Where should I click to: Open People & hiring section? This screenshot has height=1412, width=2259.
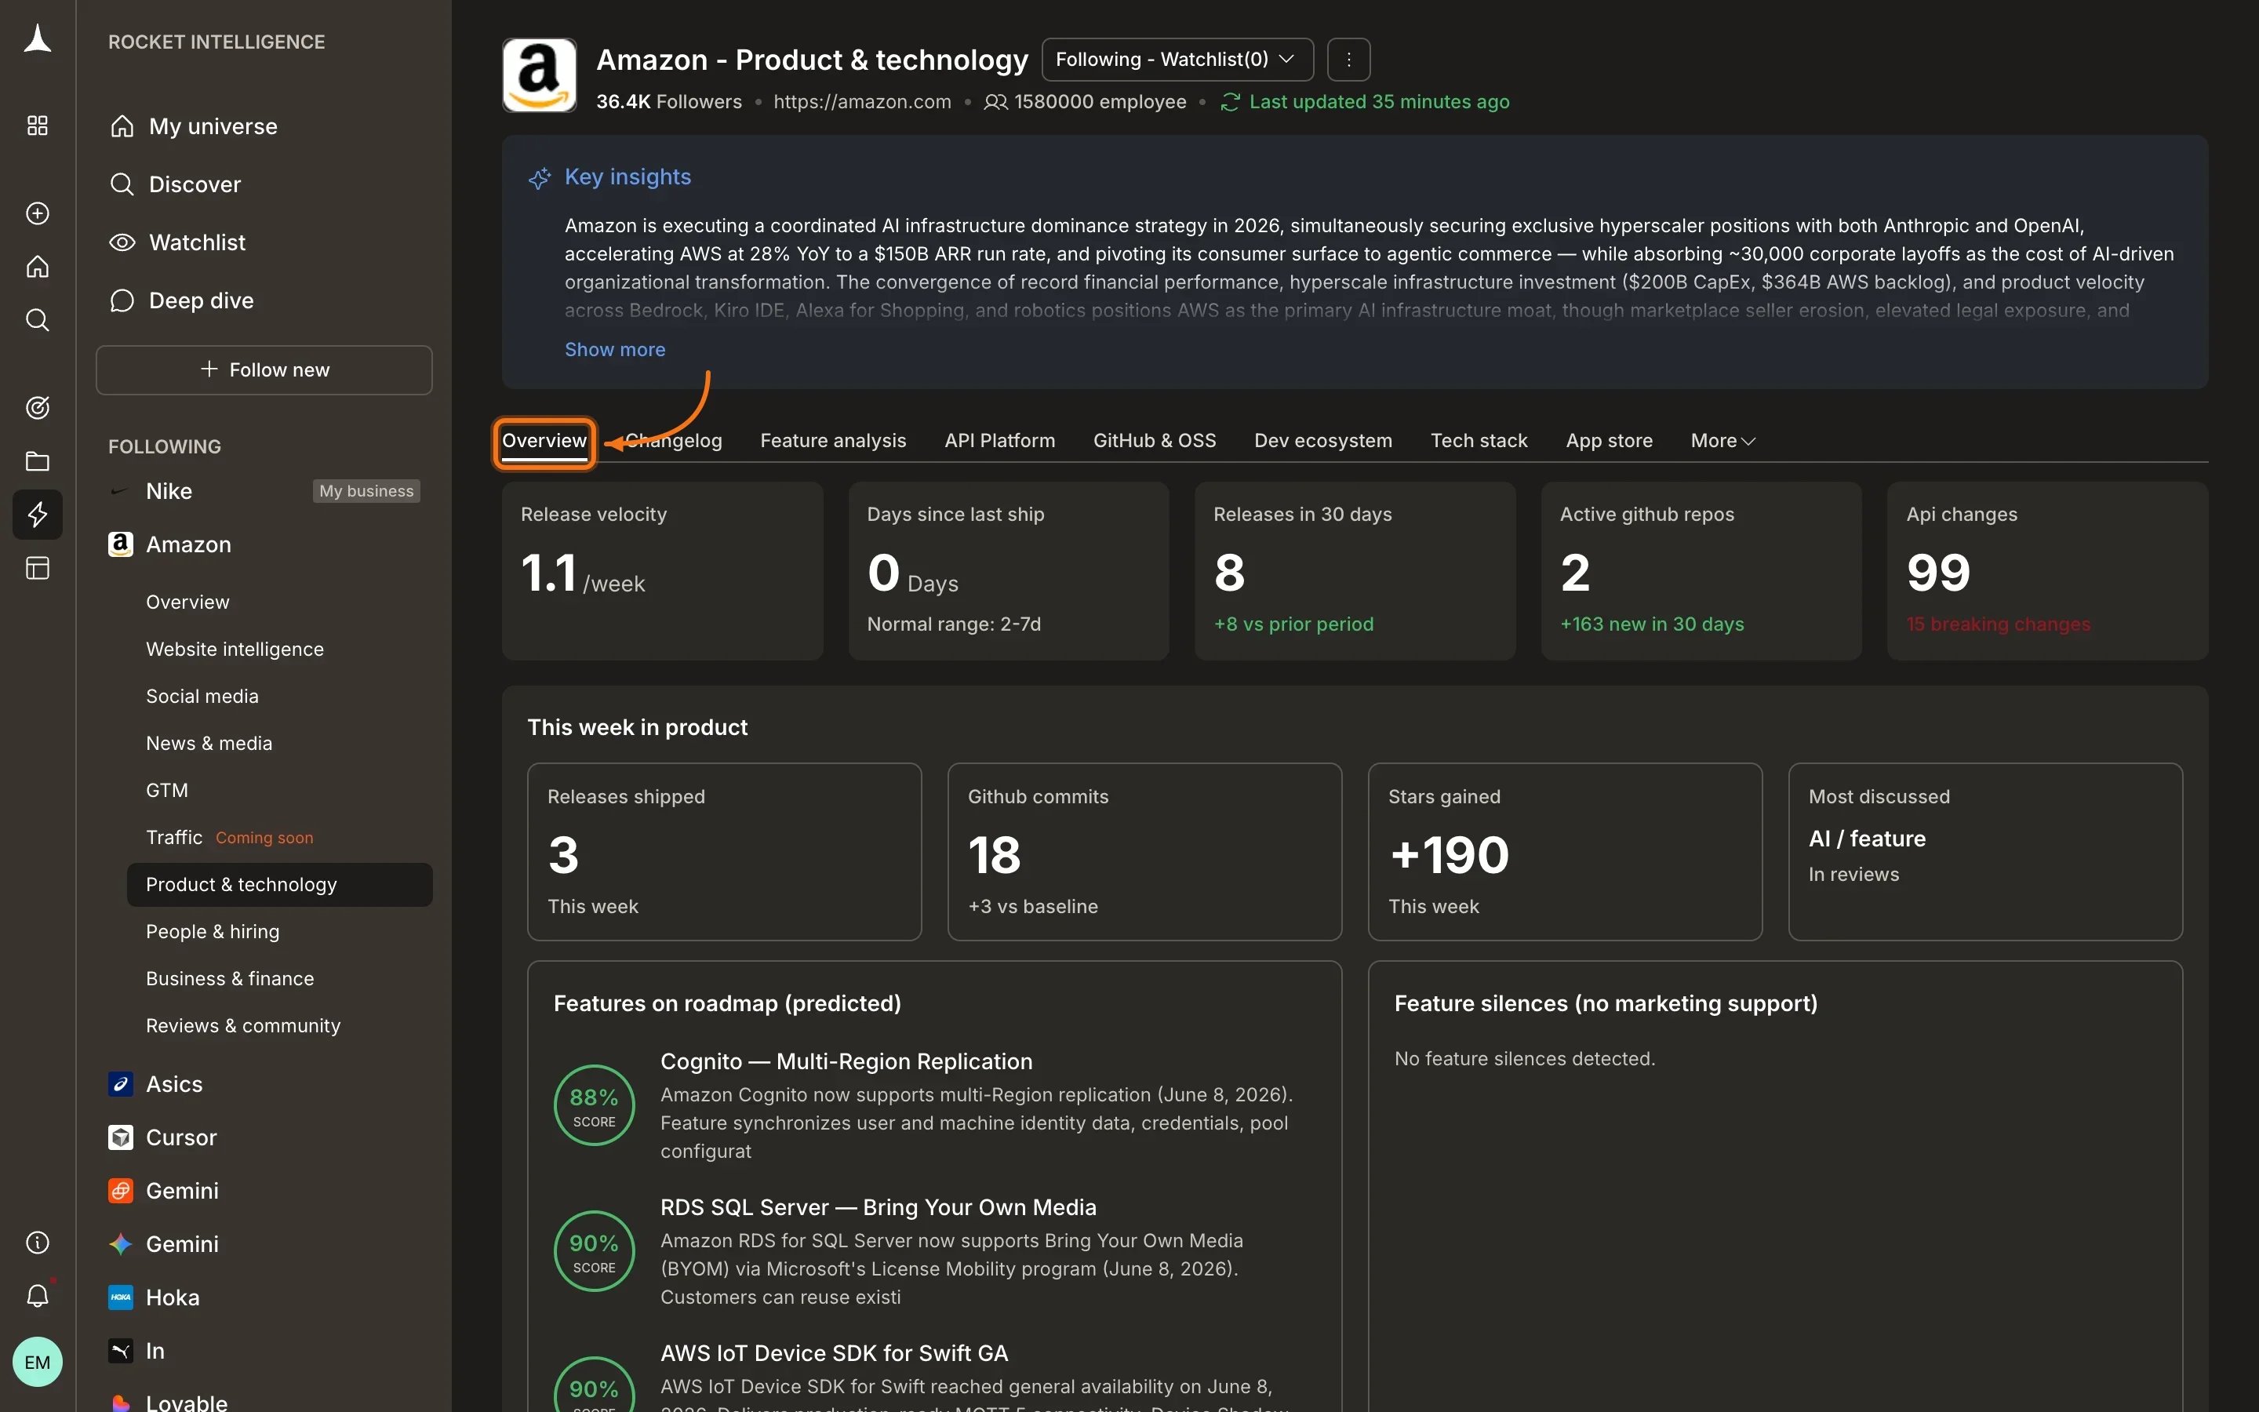213,932
